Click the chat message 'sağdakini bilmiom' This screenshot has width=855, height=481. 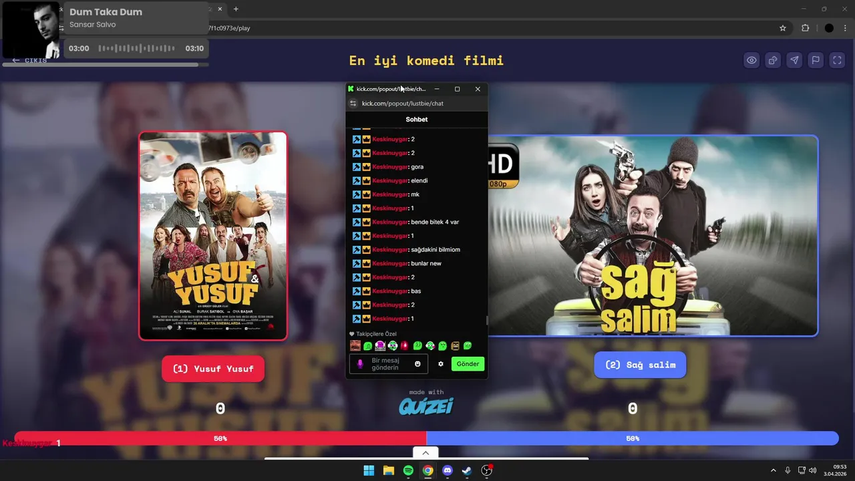pos(436,249)
